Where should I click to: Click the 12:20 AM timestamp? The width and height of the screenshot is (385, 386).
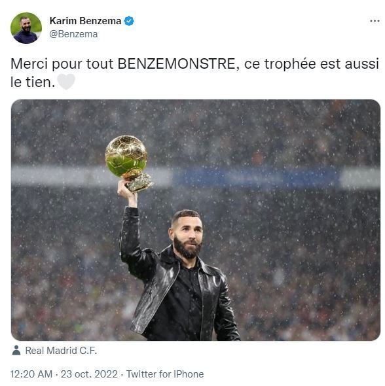[x=31, y=374]
